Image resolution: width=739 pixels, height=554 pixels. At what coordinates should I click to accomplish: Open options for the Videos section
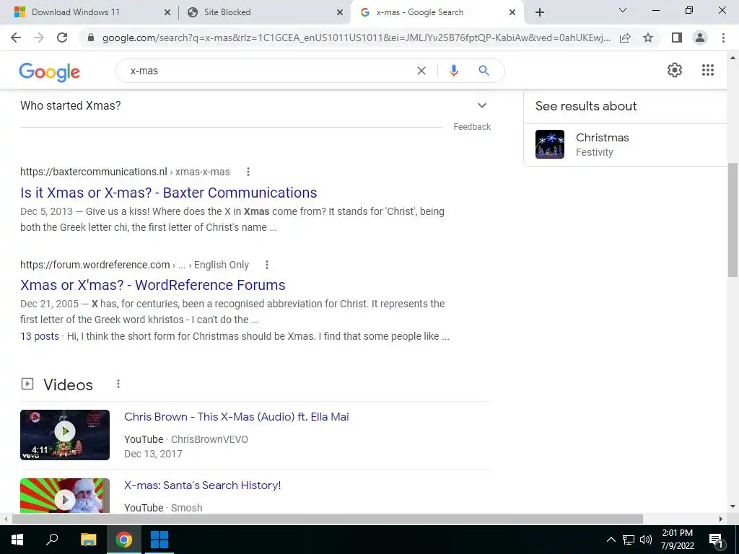click(118, 384)
